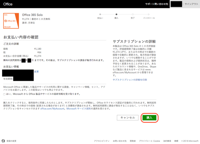Click the 有効期限 expiry label

8,79
